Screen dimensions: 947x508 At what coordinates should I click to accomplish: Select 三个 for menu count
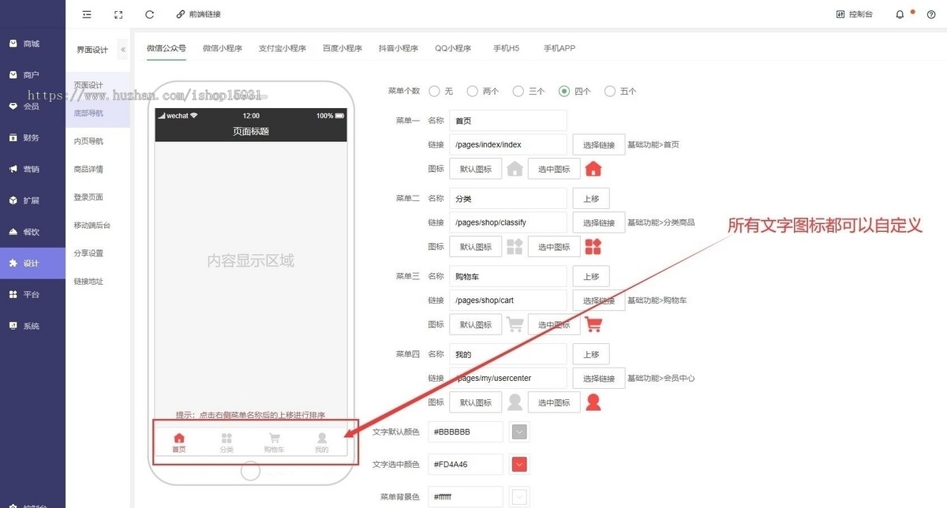click(x=518, y=92)
